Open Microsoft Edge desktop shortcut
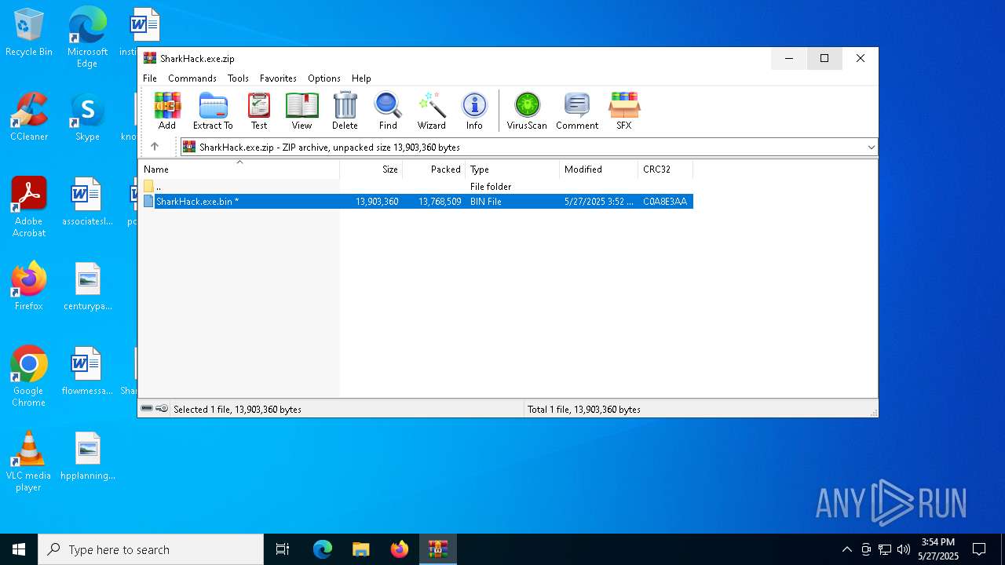1005x565 pixels. click(87, 38)
